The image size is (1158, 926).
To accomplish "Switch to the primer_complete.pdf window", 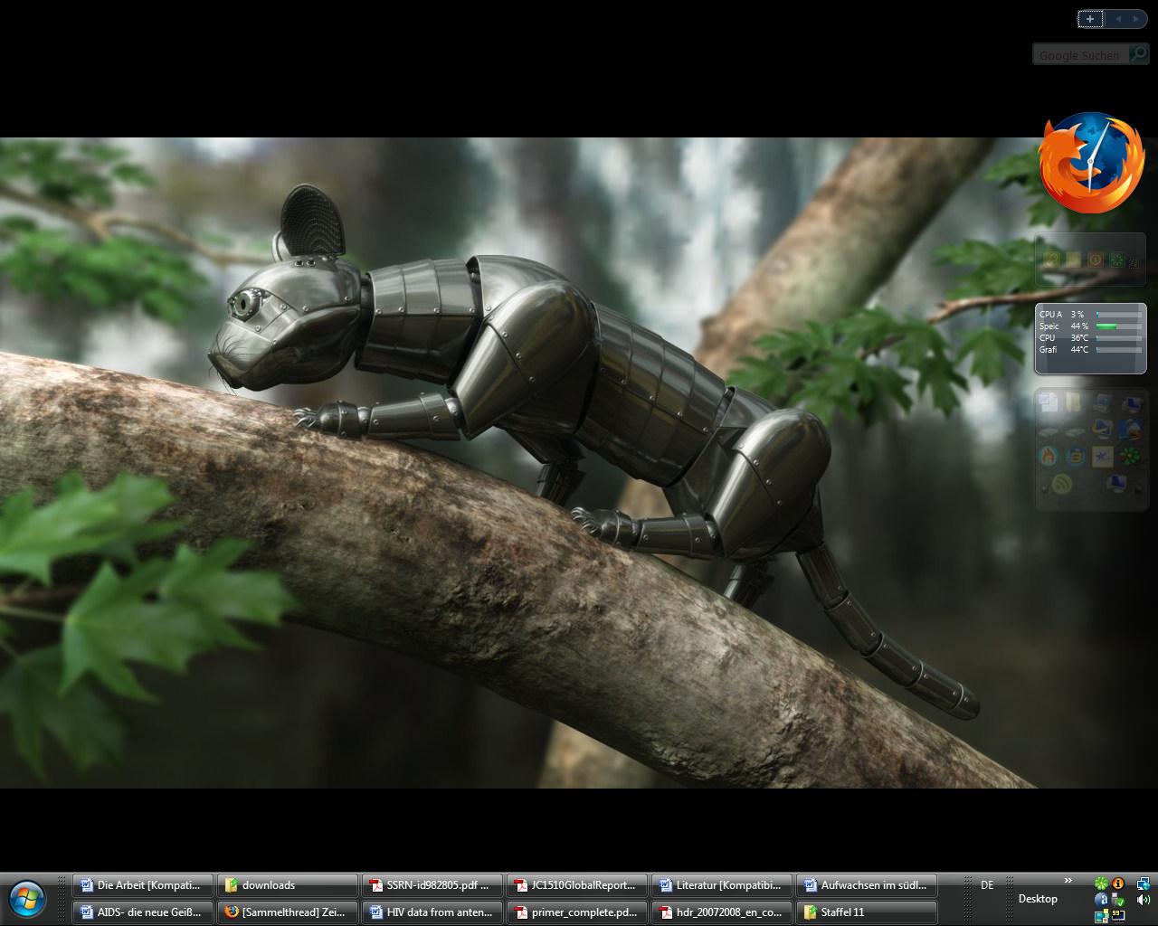I will tap(577, 912).
